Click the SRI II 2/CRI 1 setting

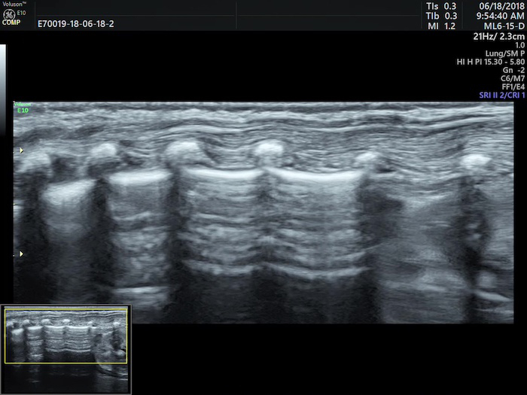point(502,95)
